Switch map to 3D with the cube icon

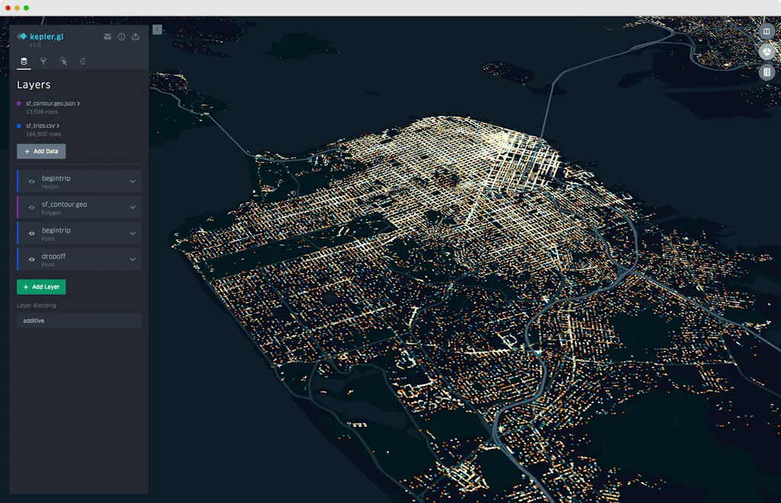click(767, 51)
